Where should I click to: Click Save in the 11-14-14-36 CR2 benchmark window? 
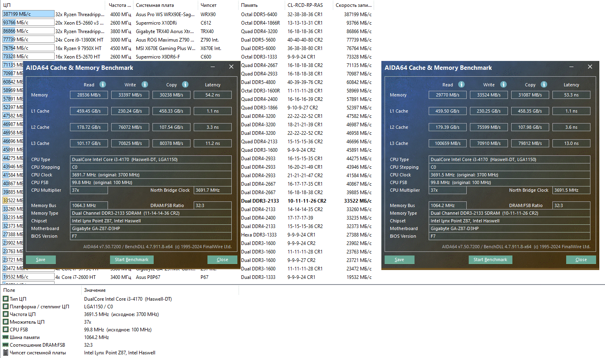pyautogui.click(x=41, y=260)
